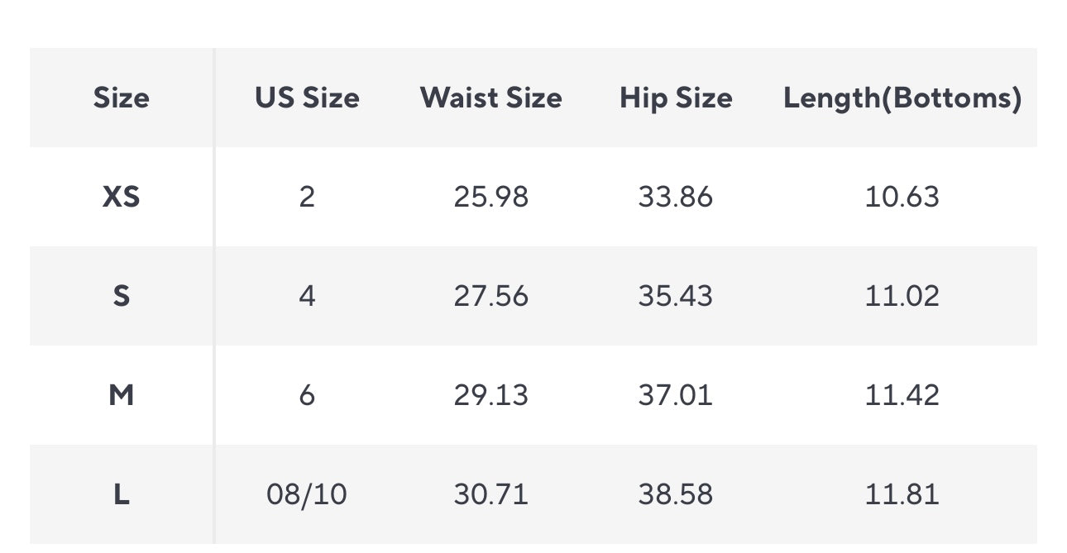Screen dimensions: 1067x553
Task: Click the Size column header
Action: click(x=121, y=98)
